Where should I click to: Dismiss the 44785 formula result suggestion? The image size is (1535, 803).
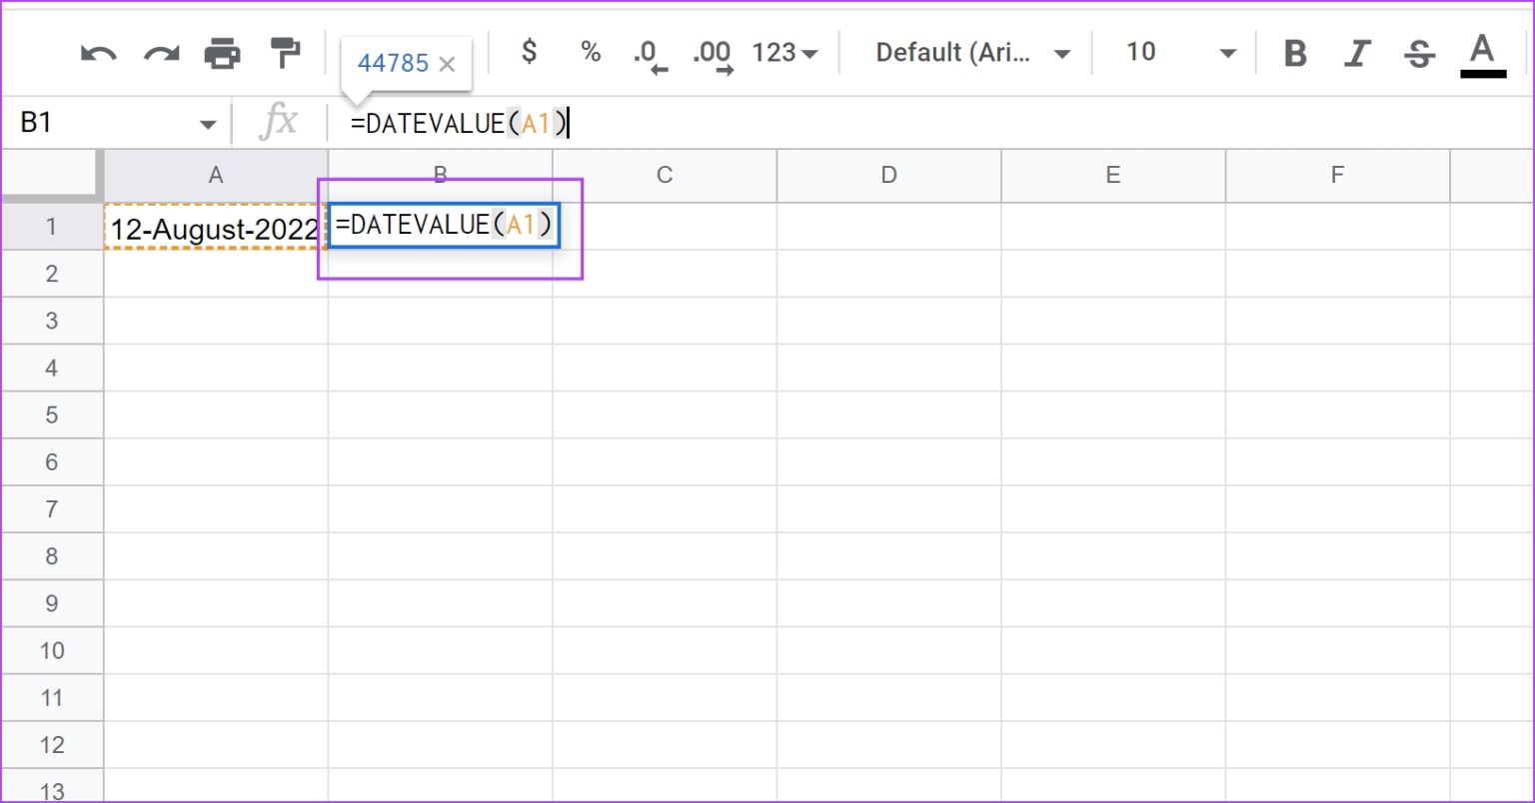pyautogui.click(x=447, y=63)
